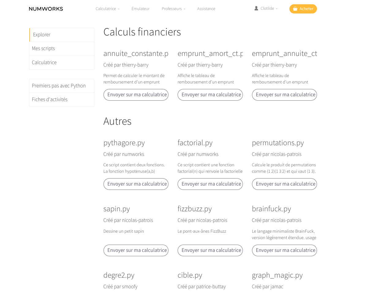Screen dimensions: 369x292
Task: Send fizzbuzz.py to my calculator
Action: click(210, 250)
